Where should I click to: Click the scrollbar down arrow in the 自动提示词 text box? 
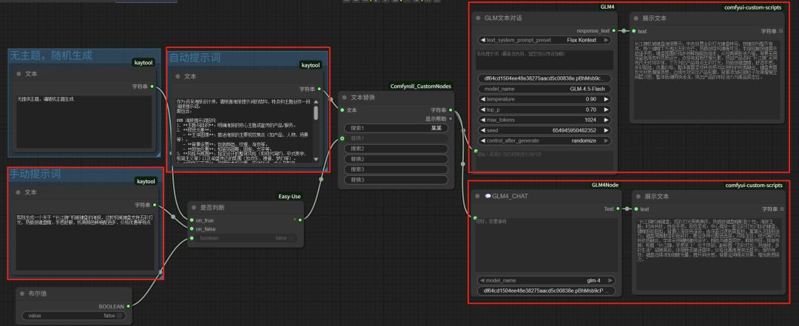click(x=315, y=160)
